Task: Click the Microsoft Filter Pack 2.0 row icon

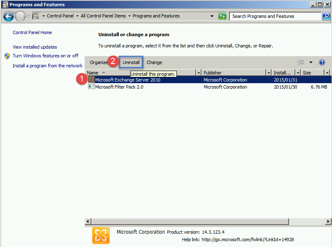Action: 91,86
